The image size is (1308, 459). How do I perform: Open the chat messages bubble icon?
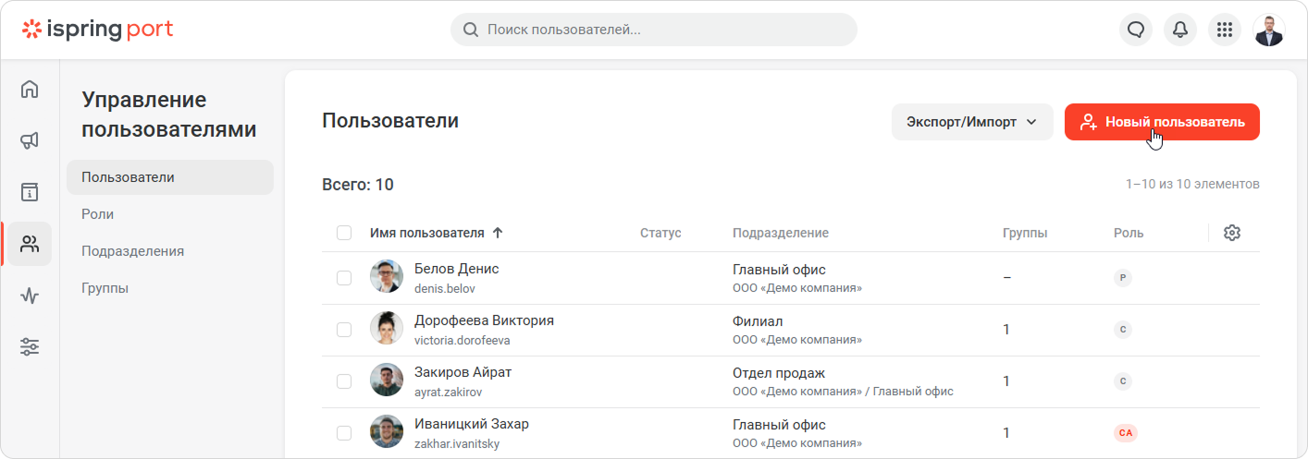point(1136,30)
